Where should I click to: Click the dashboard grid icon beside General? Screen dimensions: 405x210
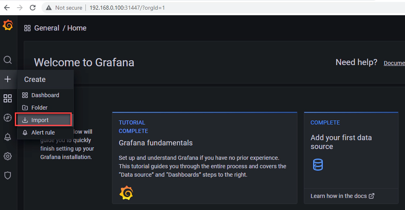click(x=27, y=28)
